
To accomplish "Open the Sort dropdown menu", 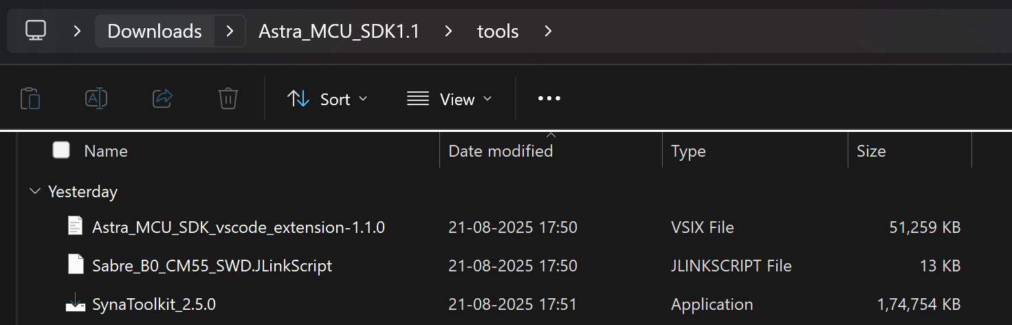I will point(327,99).
